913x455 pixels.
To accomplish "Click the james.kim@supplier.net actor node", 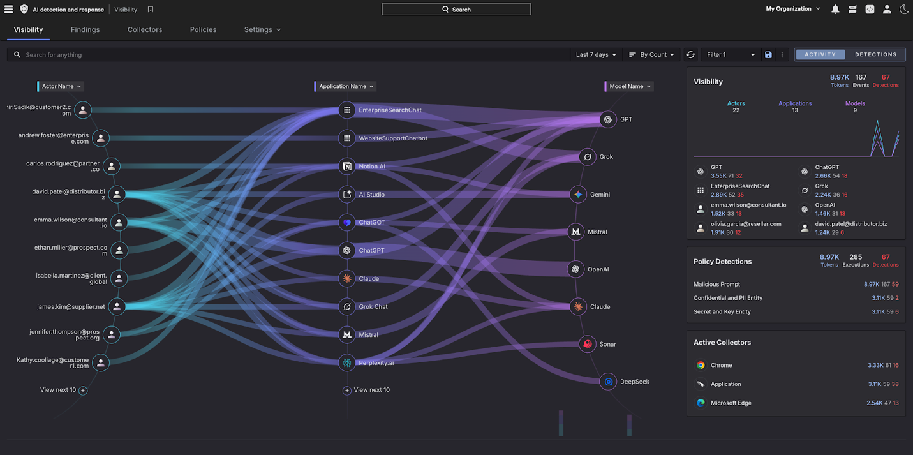I will [x=117, y=307].
